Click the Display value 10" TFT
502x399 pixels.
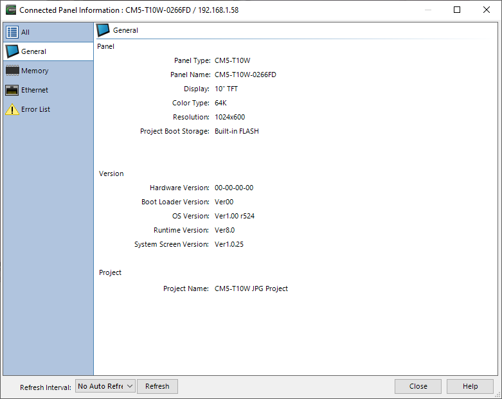(x=226, y=89)
